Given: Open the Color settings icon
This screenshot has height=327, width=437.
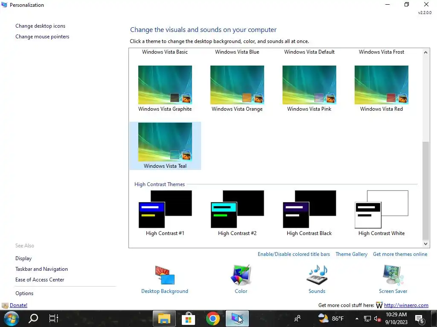Looking at the screenshot, I should 241,275.
